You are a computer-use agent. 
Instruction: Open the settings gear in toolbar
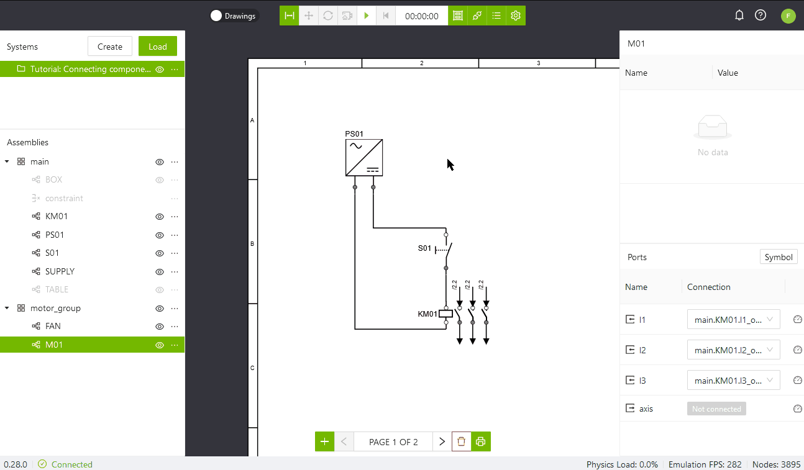[x=516, y=16]
